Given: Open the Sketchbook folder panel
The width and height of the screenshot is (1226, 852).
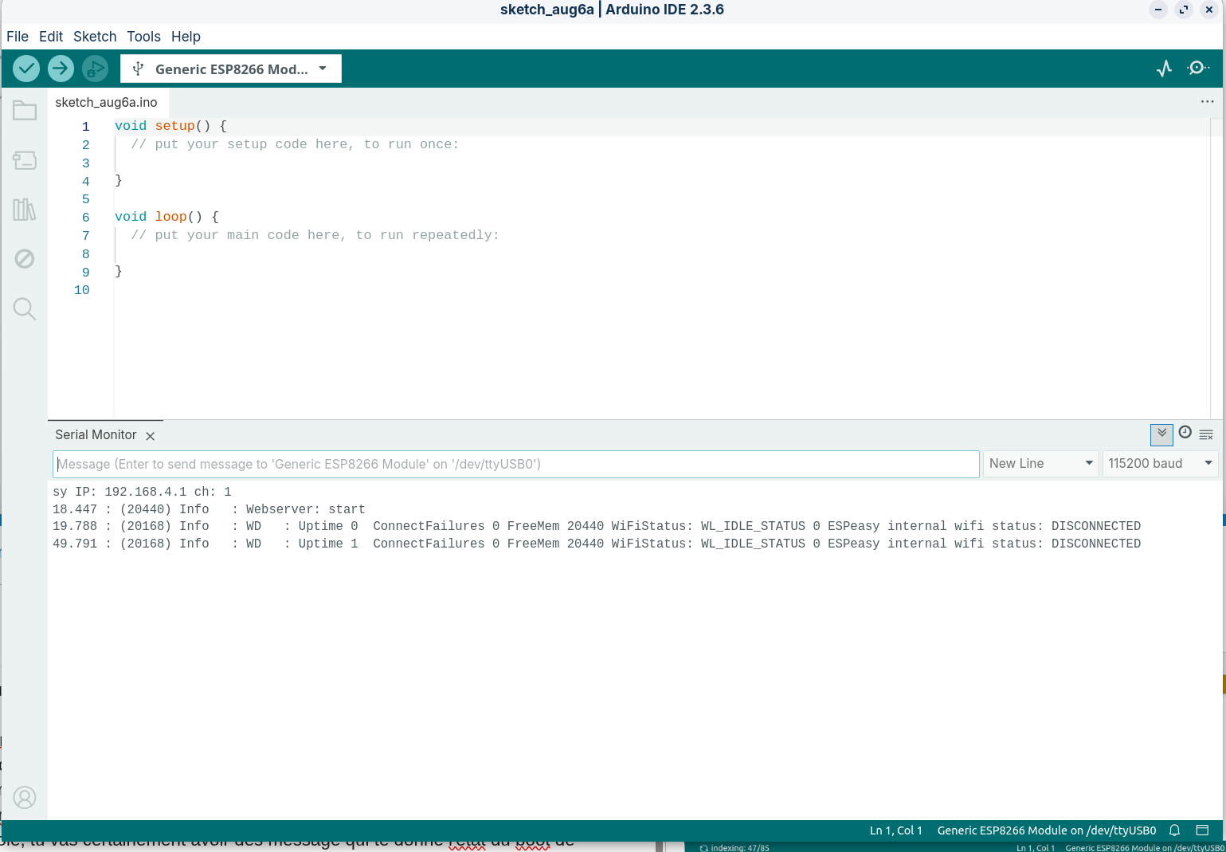Looking at the screenshot, I should [25, 111].
